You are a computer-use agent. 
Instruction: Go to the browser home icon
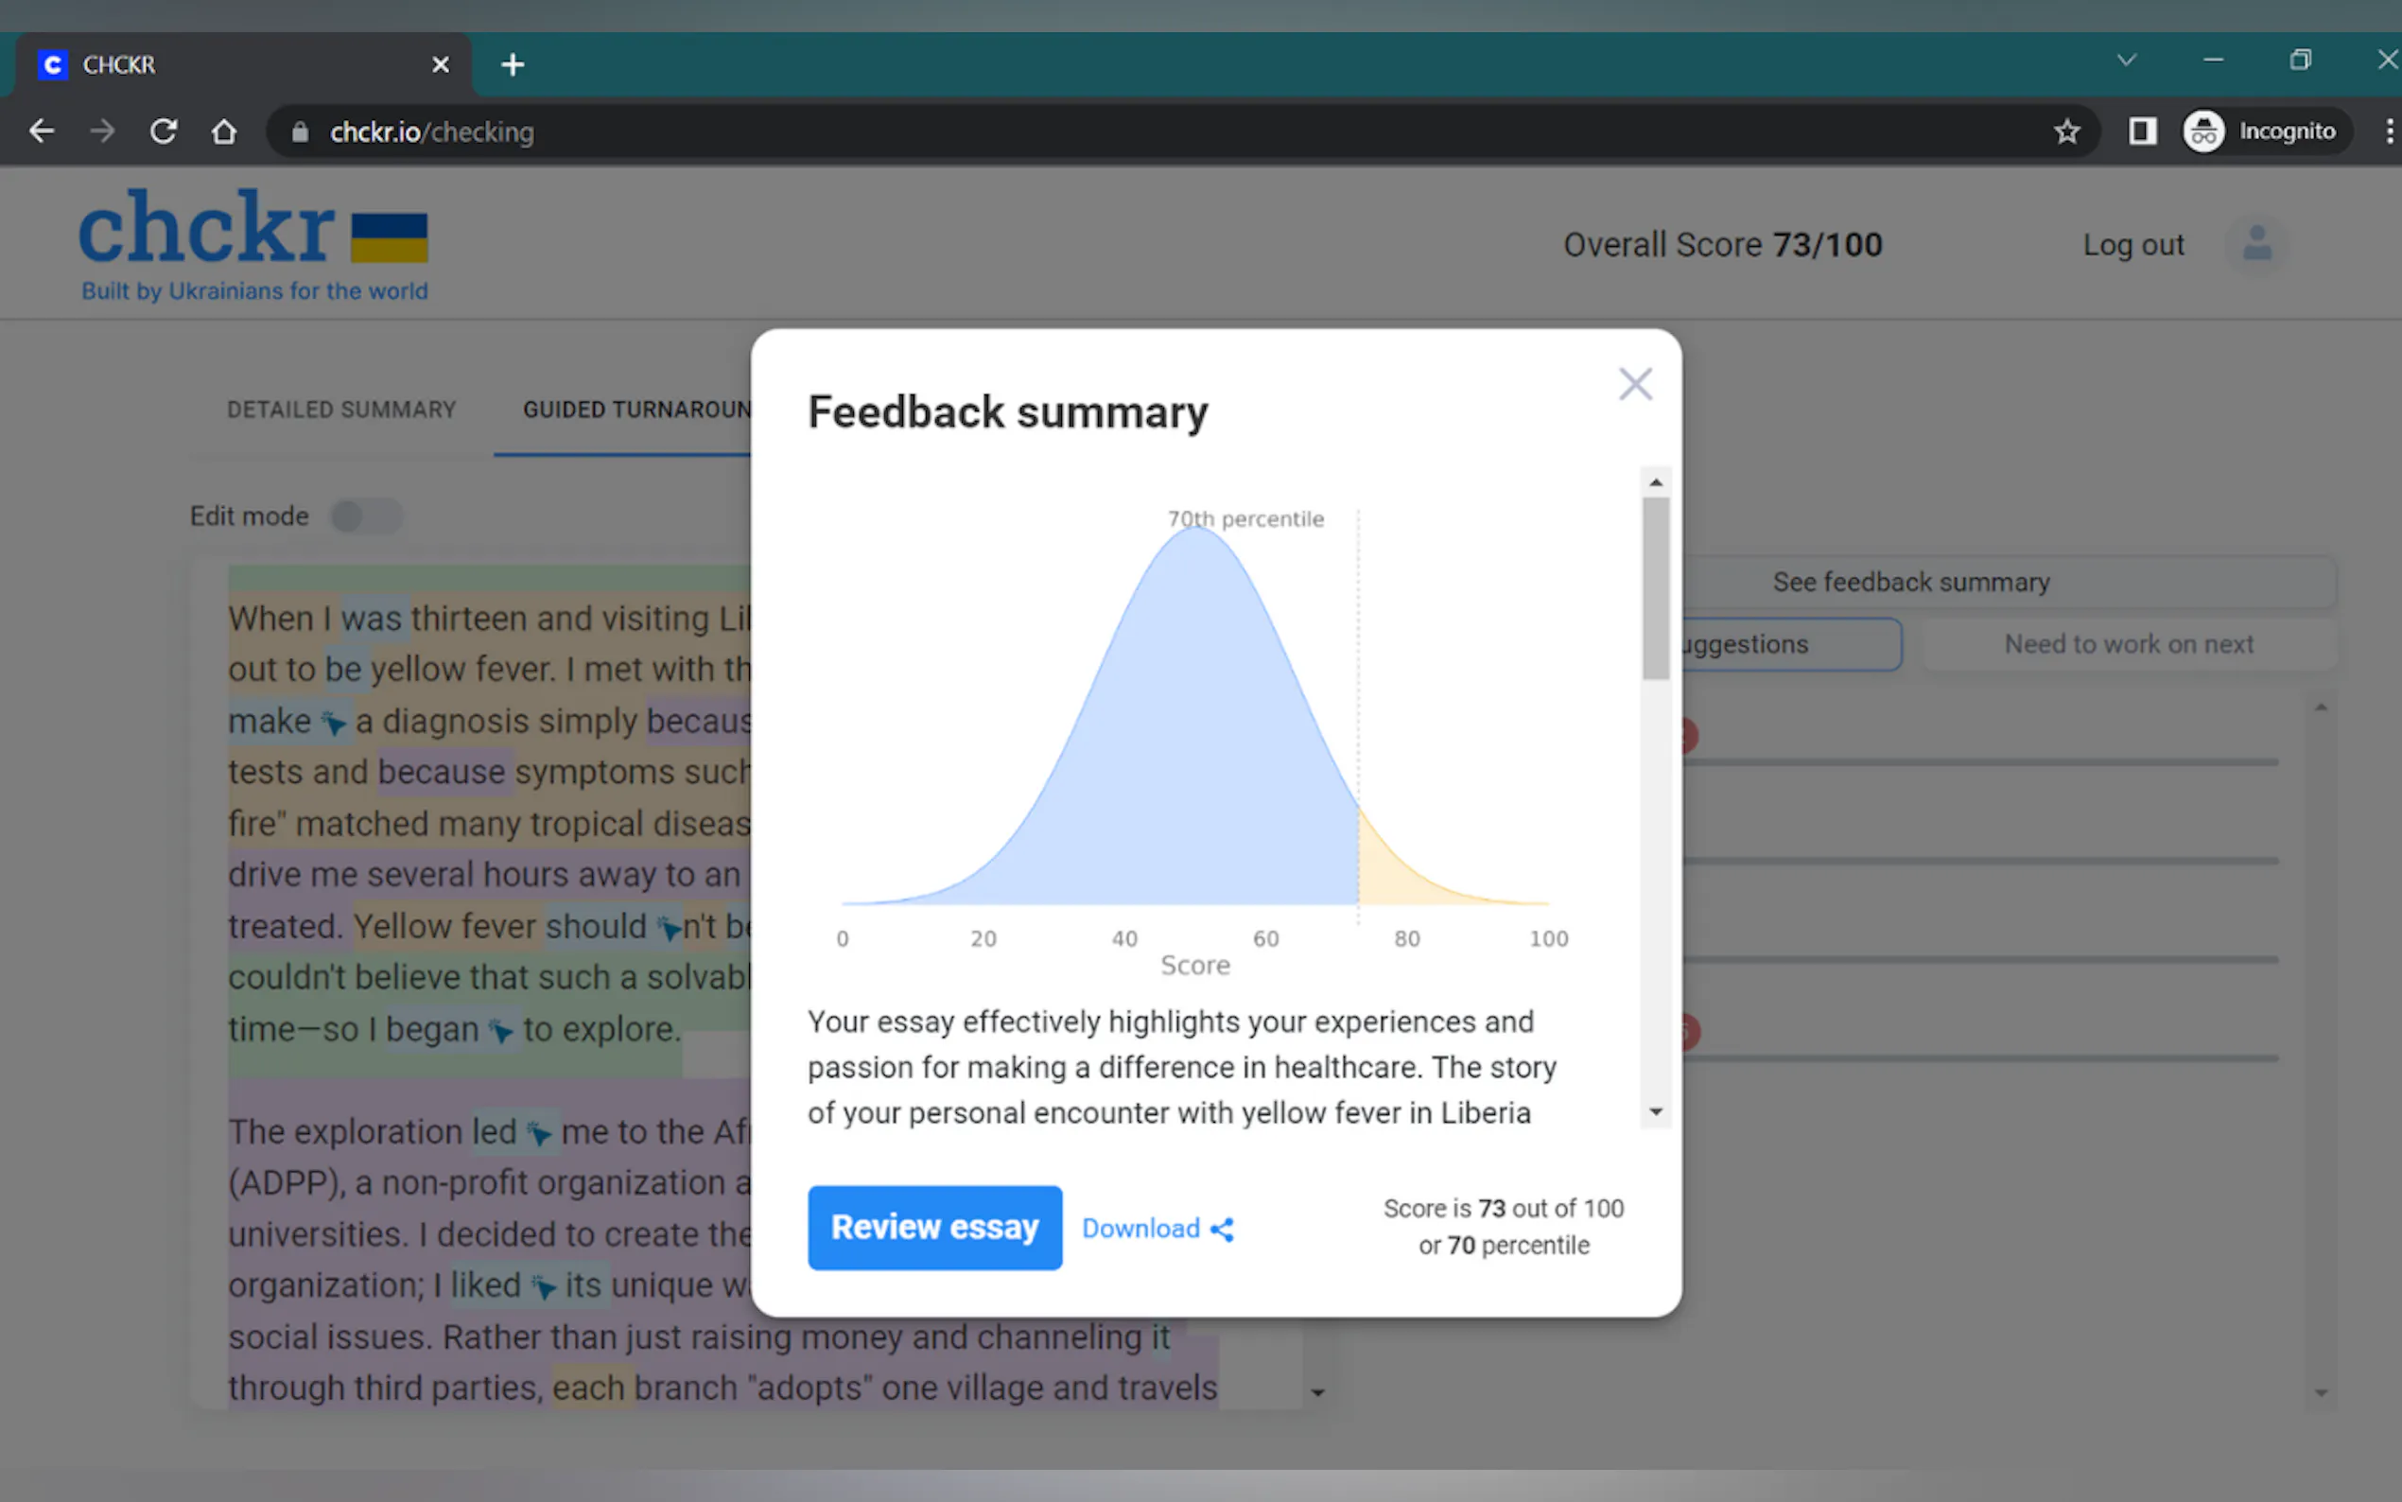point(224,132)
